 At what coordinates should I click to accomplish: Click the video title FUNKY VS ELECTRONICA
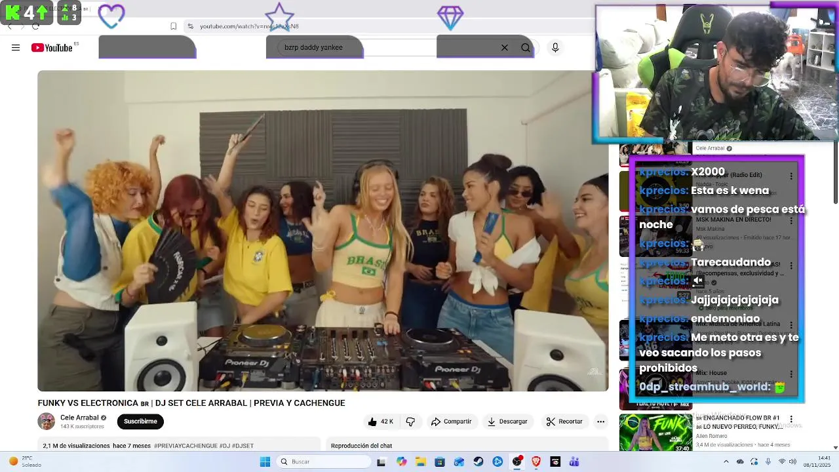tap(191, 403)
